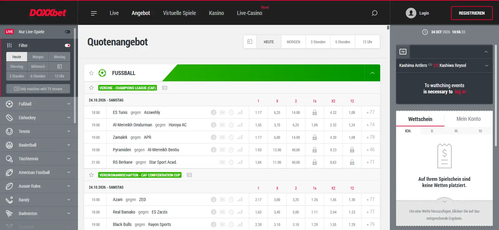The image size is (499, 230).
Task: Open the calendar icon beside HEUTE
Action: tap(250, 42)
